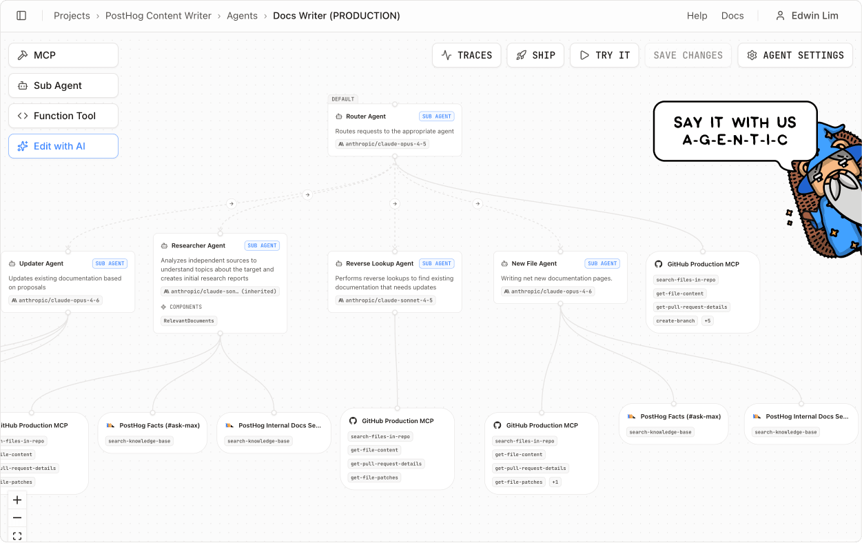Click the DEFAULT tag above Router Agent
862x543 pixels.
pyautogui.click(x=343, y=99)
